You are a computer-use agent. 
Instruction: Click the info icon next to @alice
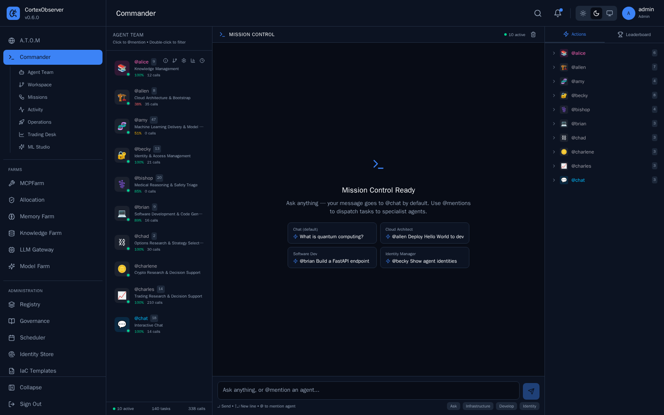click(166, 61)
